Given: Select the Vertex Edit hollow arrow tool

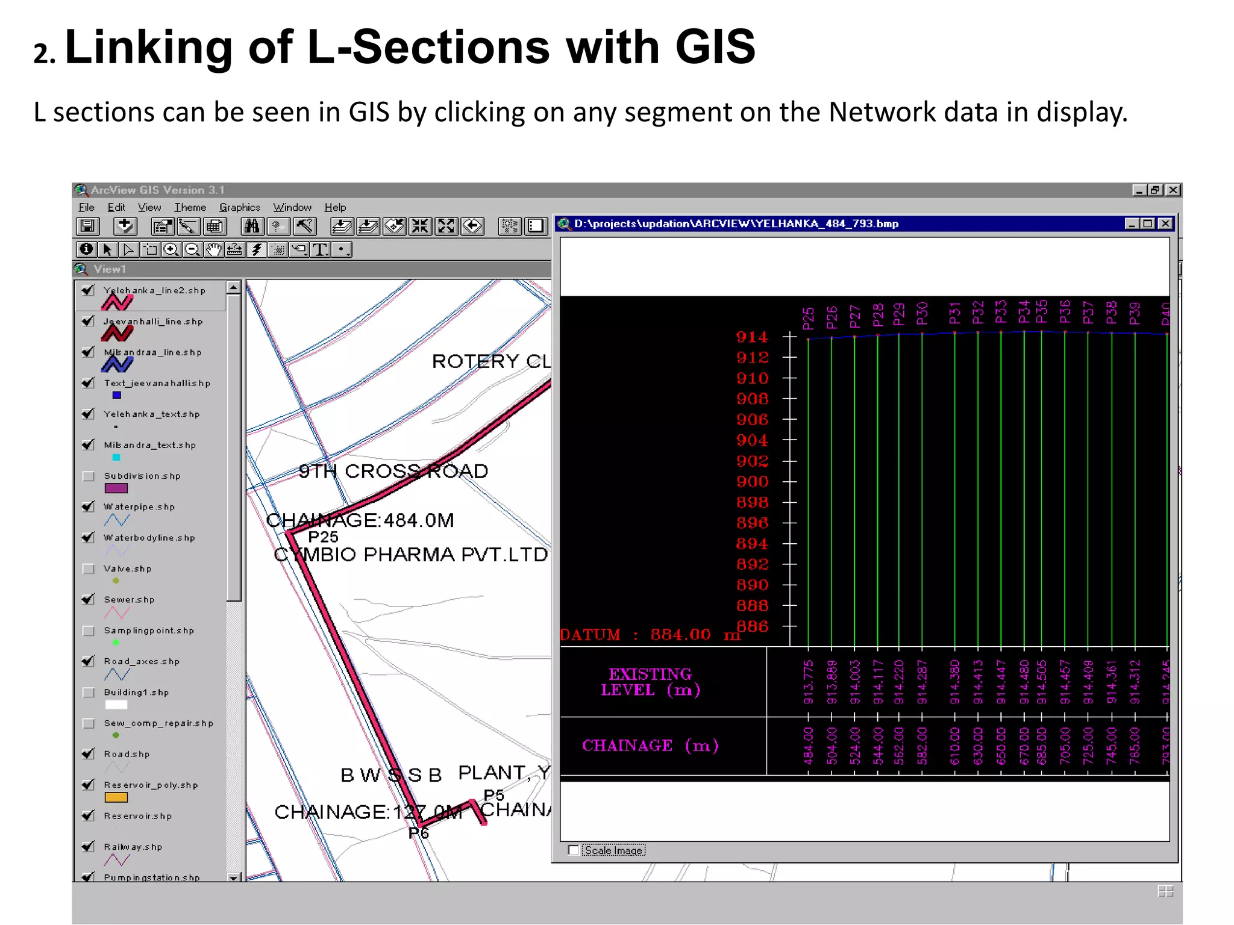Looking at the screenshot, I should (129, 249).
